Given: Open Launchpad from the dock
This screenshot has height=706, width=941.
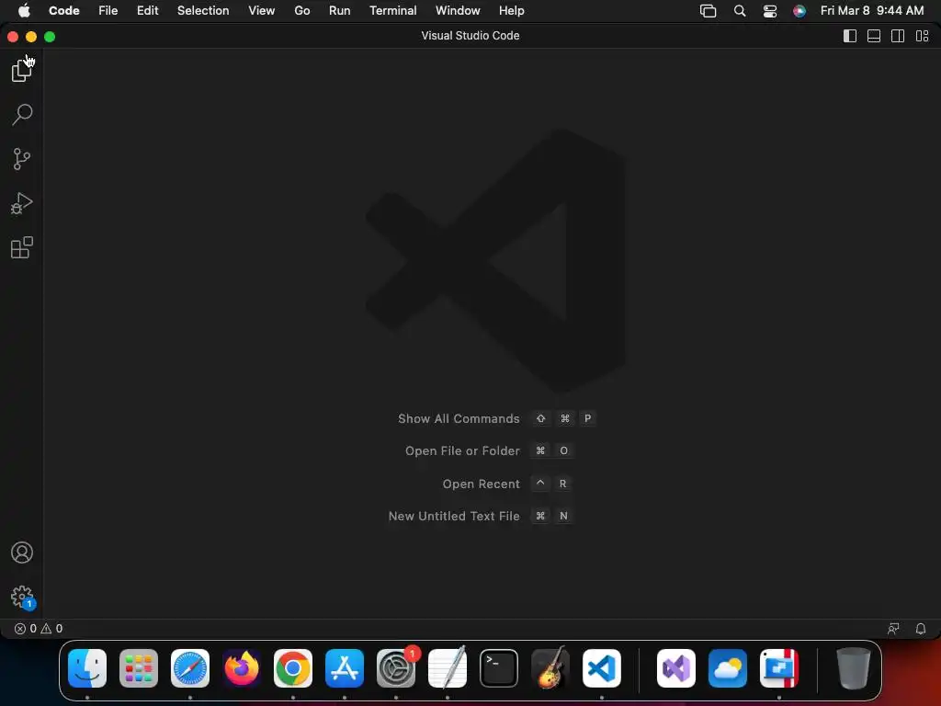Looking at the screenshot, I should tap(139, 667).
